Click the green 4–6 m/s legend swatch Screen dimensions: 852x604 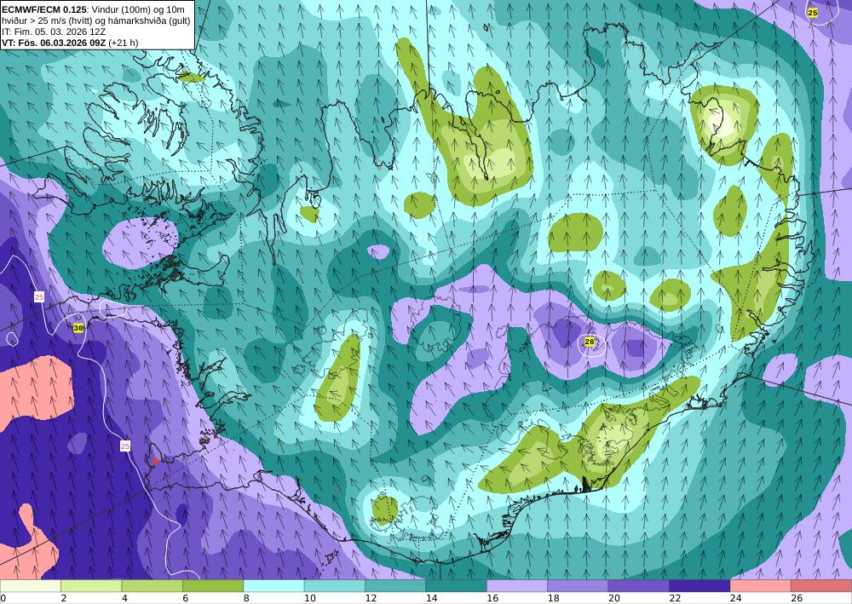(x=153, y=586)
